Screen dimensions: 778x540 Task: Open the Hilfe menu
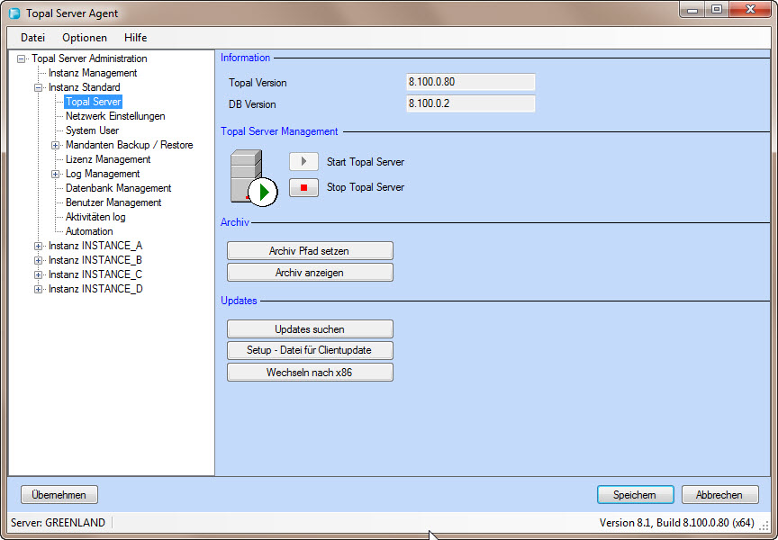[135, 38]
